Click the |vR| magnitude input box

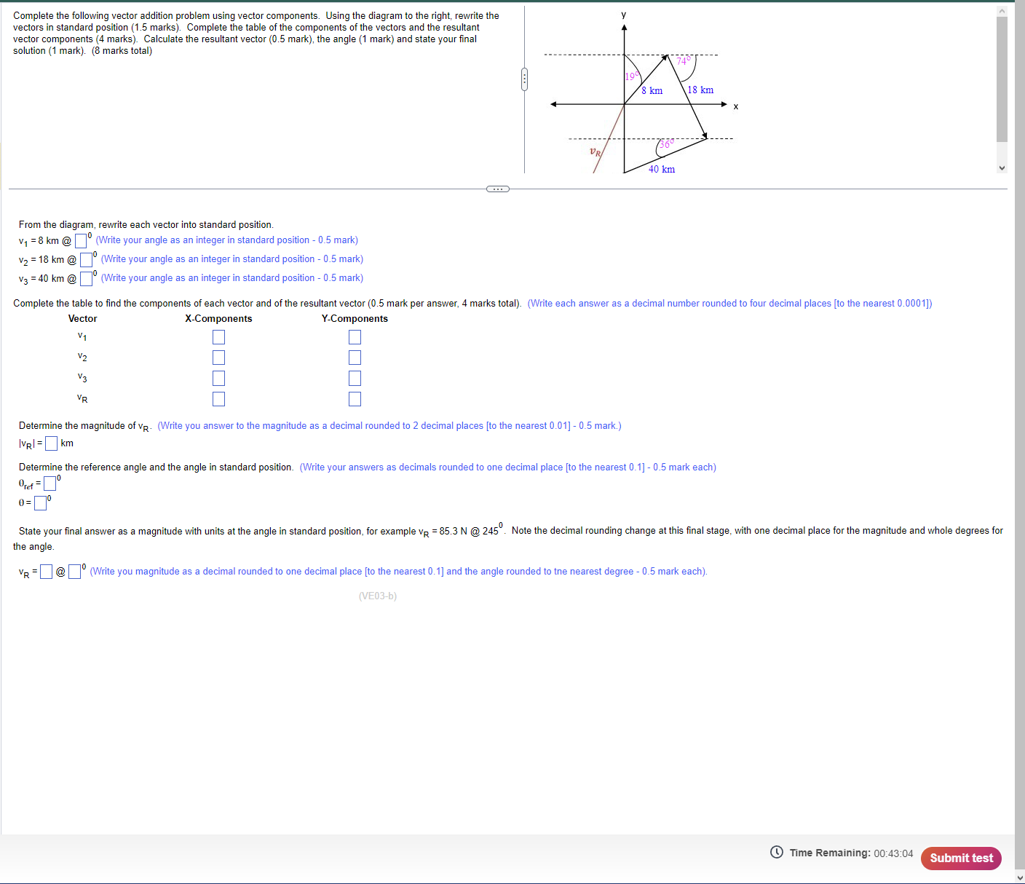pos(51,443)
